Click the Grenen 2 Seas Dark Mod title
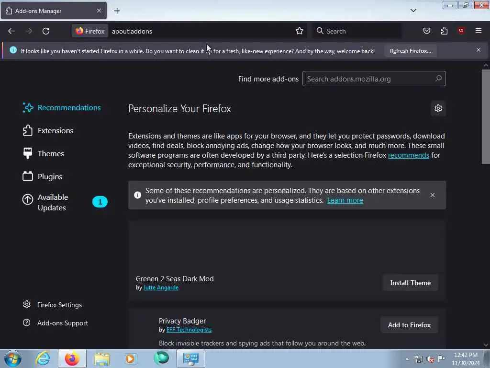This screenshot has width=490, height=368. tap(175, 279)
